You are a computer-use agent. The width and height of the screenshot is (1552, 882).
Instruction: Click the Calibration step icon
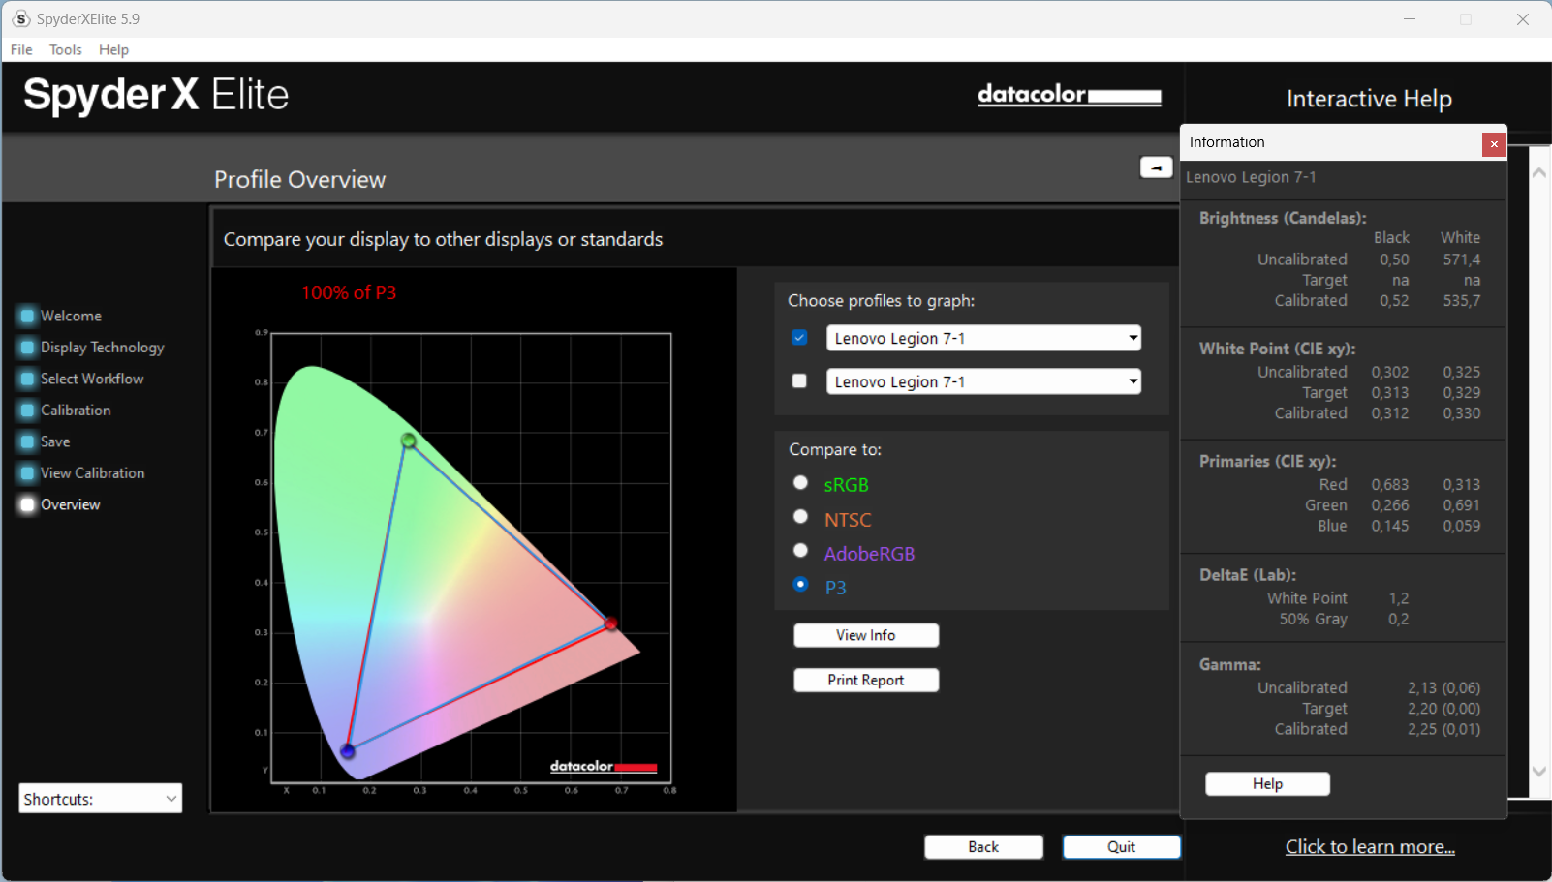coord(27,410)
